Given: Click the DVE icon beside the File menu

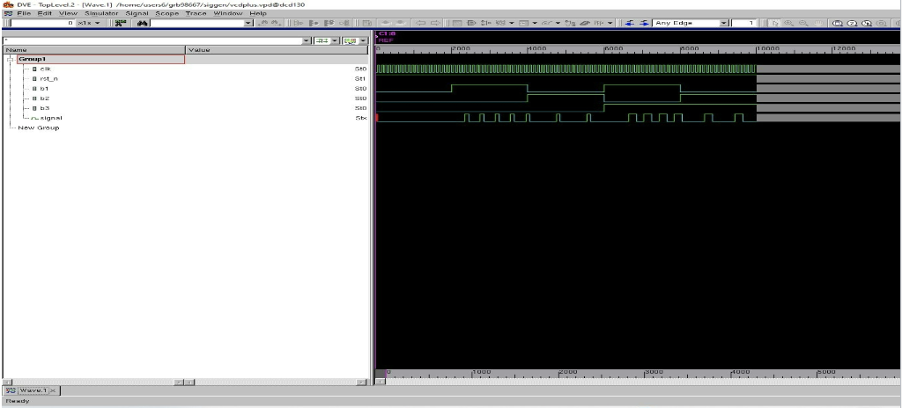Looking at the screenshot, I should [8, 13].
